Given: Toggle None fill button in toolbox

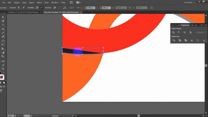Looking at the screenshot, I should (x=4, y=83).
